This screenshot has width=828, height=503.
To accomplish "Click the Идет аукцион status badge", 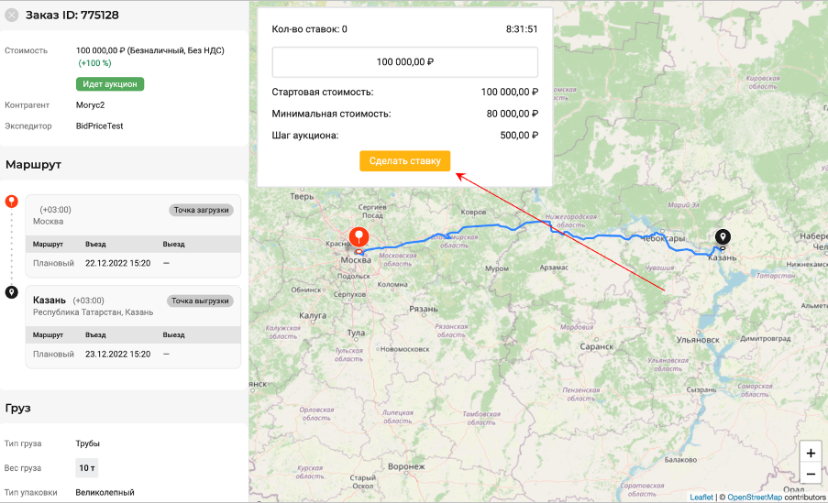I will (x=110, y=84).
